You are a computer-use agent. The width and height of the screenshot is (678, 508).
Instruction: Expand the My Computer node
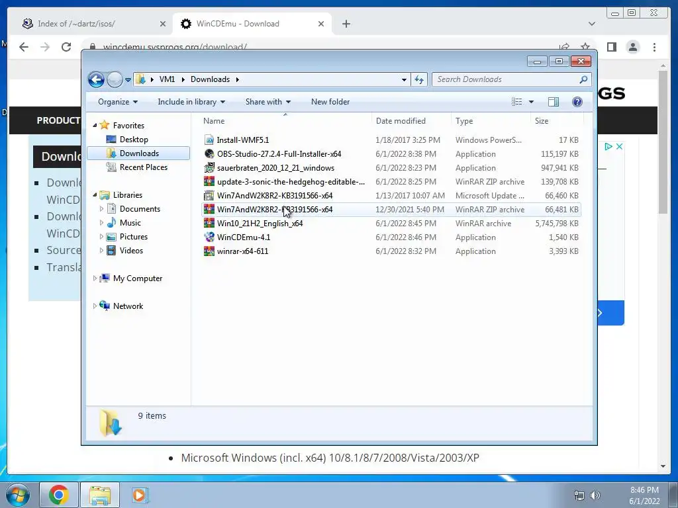tap(95, 278)
